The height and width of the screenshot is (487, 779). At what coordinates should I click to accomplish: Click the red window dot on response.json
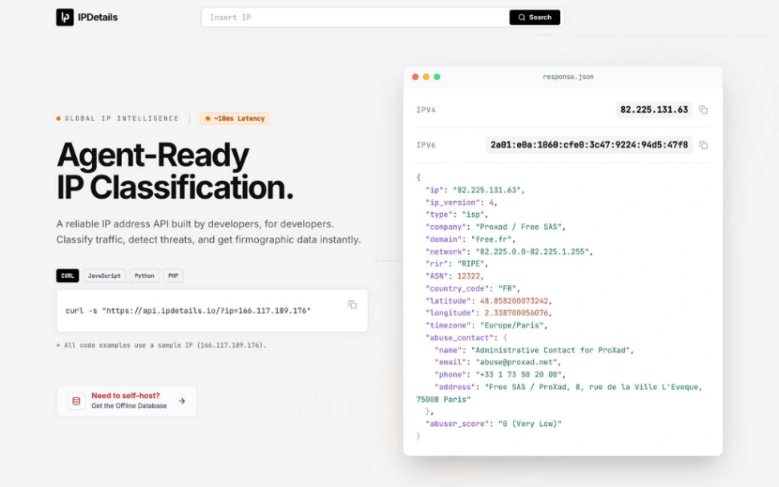[x=415, y=77]
